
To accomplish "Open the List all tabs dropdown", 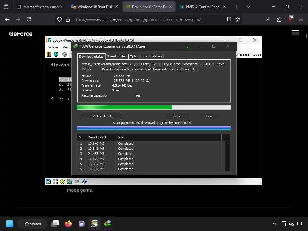I will [248, 7].
